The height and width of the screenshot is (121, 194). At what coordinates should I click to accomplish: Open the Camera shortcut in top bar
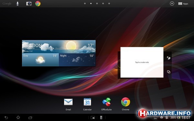pyautogui.click(x=29, y=4)
